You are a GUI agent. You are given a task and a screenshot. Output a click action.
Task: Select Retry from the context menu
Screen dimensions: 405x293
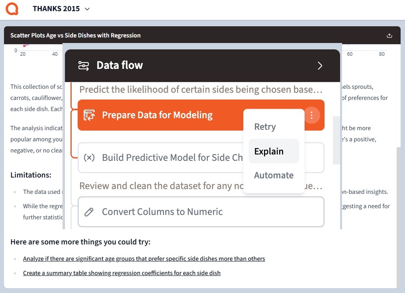click(265, 127)
